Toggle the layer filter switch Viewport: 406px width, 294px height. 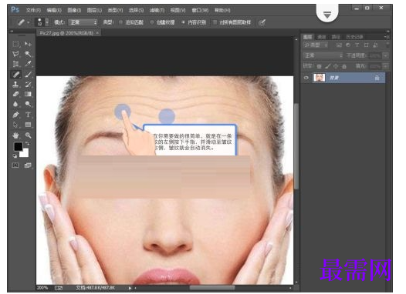click(x=387, y=45)
